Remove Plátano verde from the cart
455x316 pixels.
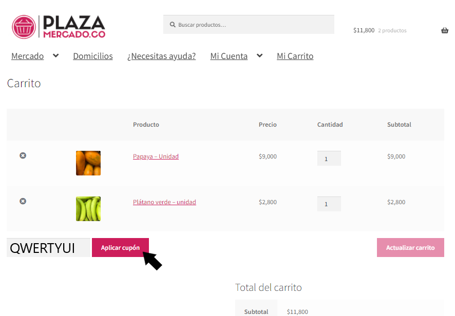23,201
